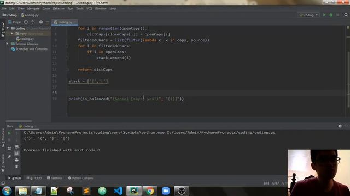
Task: Pin the Run tab with pin icon
Action: pyautogui.click(x=9, y=157)
